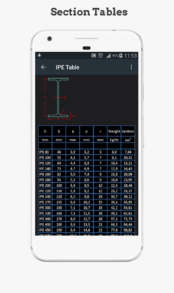Viewport: 174px width, 293px height.
Task: Tap weight value 42,2 for IPE 300
Action: pyautogui.click(x=114, y=208)
